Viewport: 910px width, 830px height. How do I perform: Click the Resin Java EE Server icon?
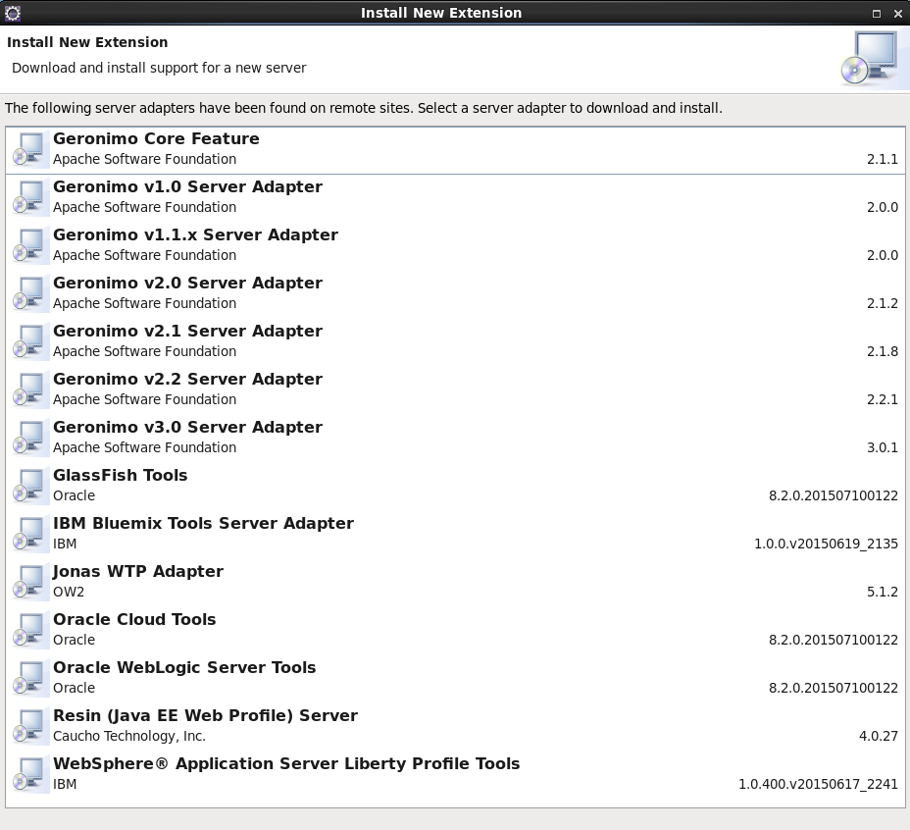point(29,727)
